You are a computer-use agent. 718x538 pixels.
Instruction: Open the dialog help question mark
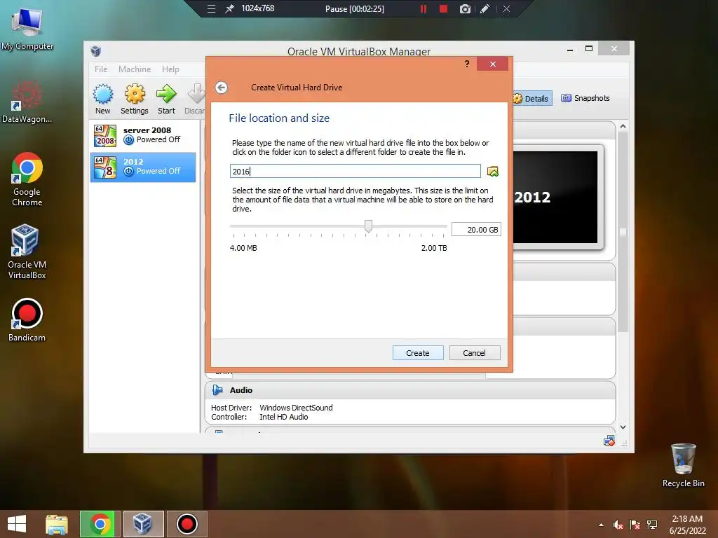467,64
